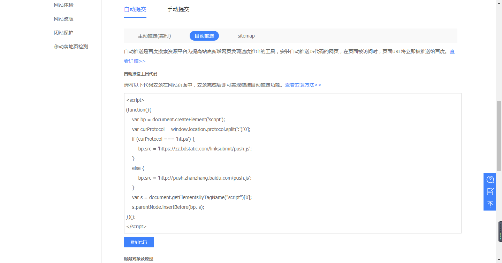Click the 自动推送工具代码 heading
502x263 pixels.
click(x=140, y=74)
